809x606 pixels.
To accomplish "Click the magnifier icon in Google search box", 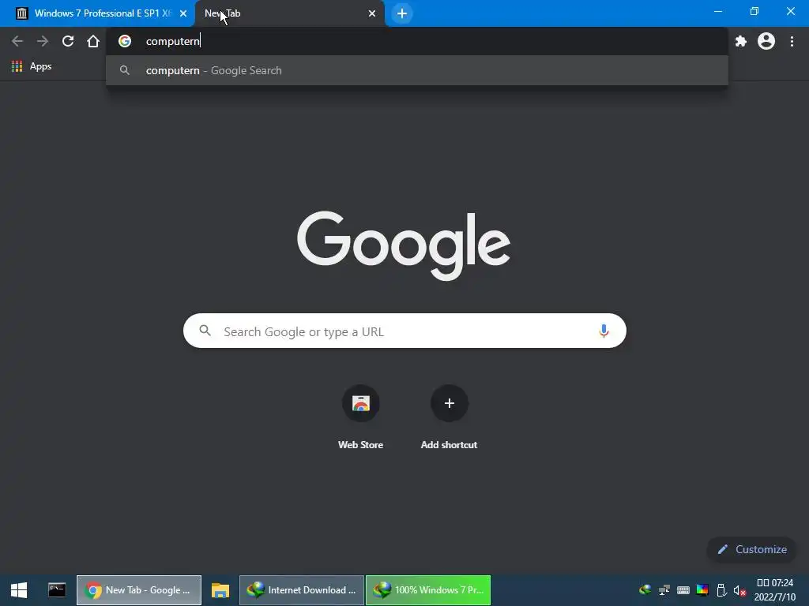I will pos(205,331).
